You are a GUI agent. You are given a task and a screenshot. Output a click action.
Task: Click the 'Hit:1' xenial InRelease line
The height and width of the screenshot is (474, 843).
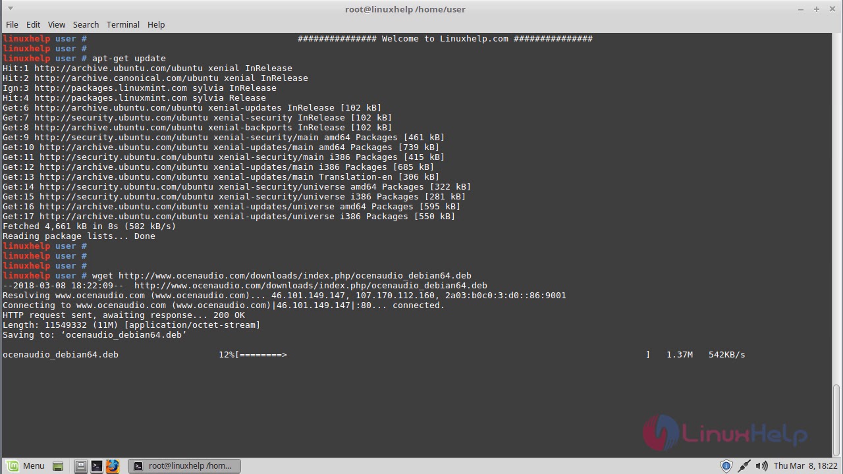[x=148, y=68]
